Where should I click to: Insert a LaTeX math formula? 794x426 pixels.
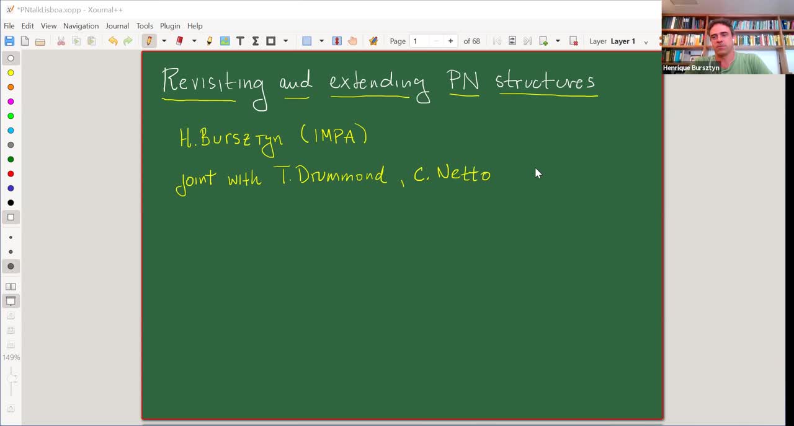coord(255,40)
